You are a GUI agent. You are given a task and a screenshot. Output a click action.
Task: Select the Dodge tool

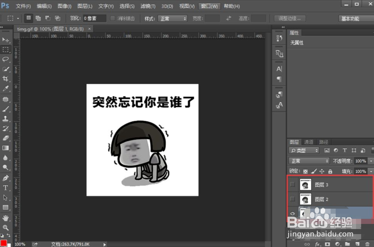pos(5,167)
